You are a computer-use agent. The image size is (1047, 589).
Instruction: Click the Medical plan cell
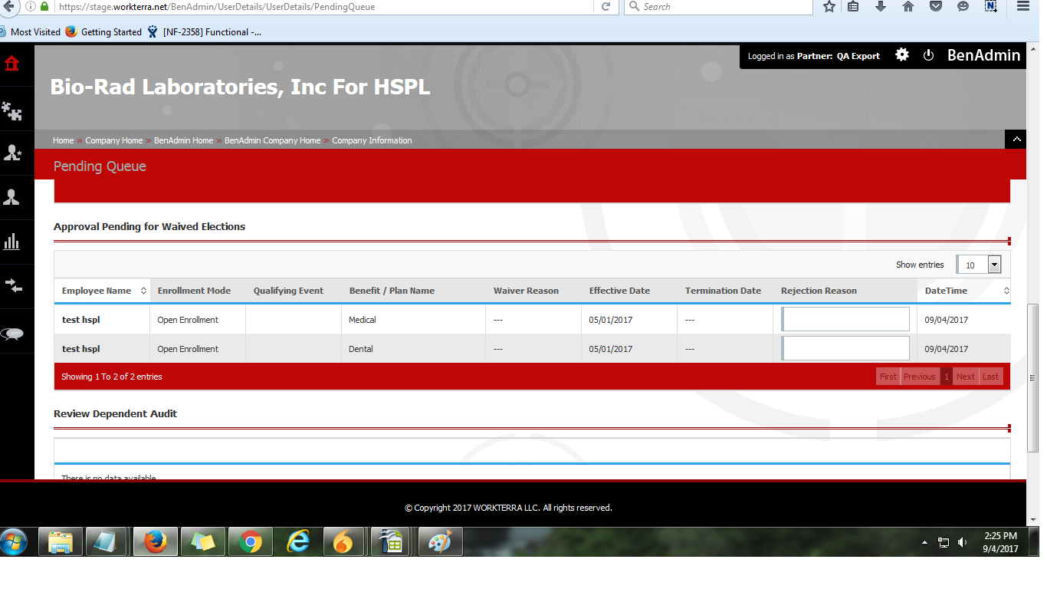[413, 320]
